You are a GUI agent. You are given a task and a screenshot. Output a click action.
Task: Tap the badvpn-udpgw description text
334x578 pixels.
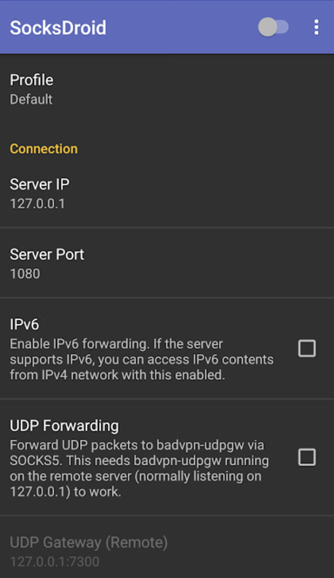(x=140, y=468)
